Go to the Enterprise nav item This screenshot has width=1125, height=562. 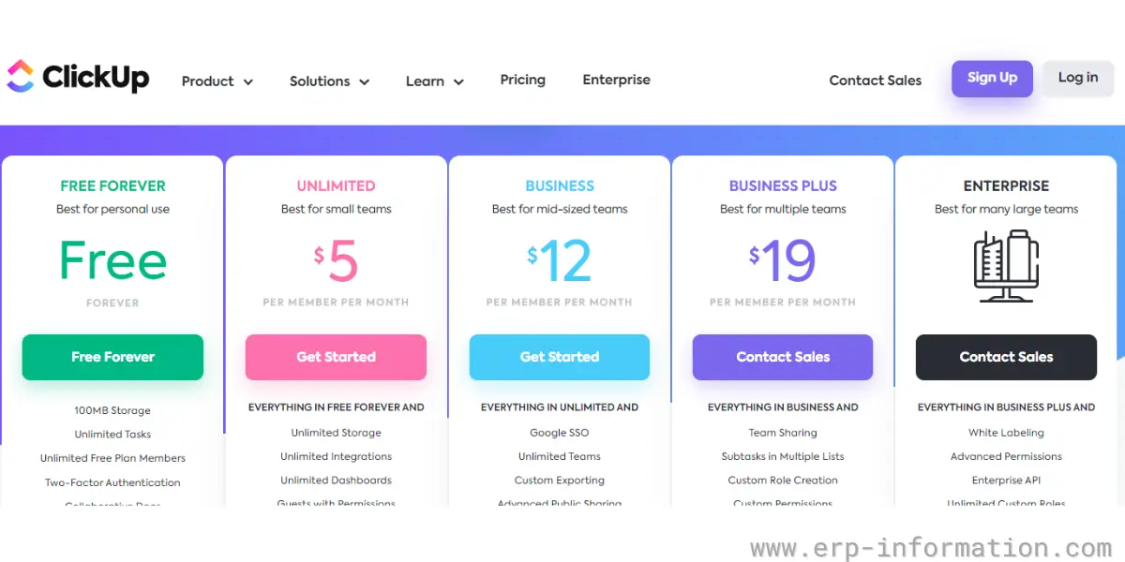616,80
